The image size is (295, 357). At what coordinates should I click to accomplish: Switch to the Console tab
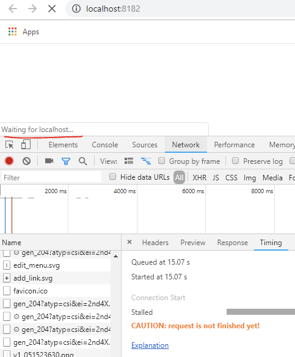coord(105,145)
